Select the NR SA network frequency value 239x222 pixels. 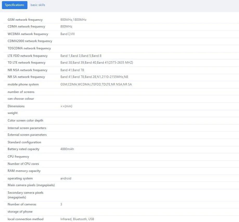[x=94, y=77]
